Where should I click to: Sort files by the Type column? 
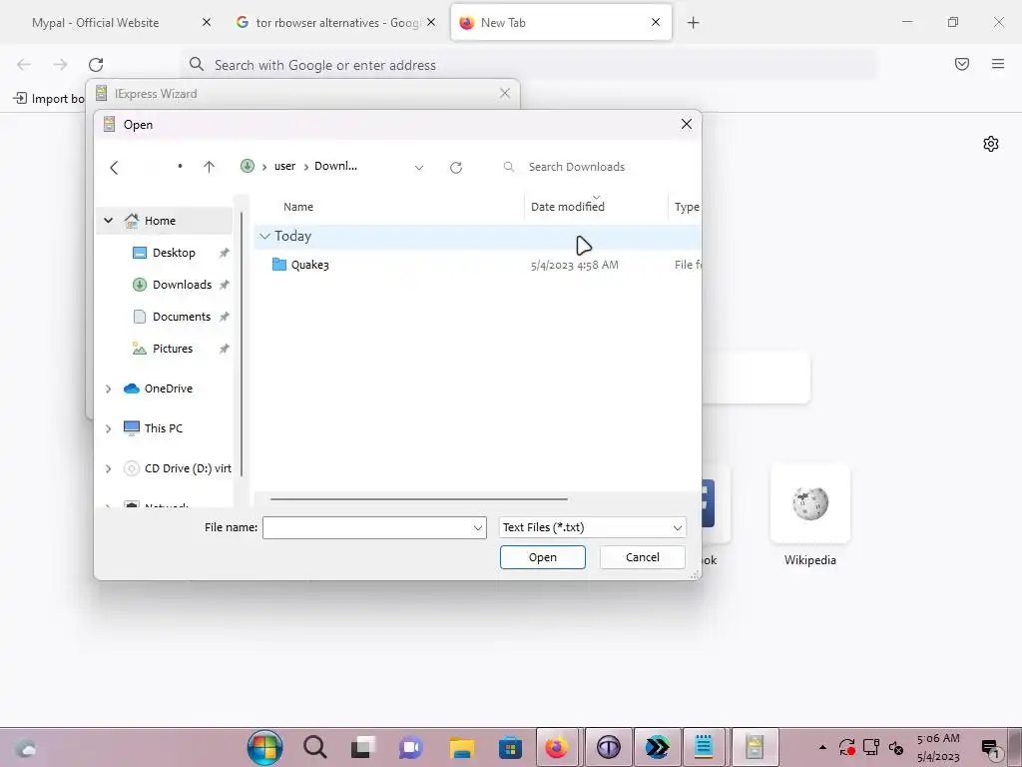[687, 207]
